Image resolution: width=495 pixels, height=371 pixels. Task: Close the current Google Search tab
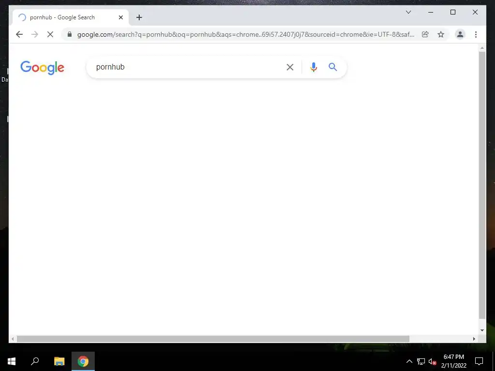click(x=120, y=17)
